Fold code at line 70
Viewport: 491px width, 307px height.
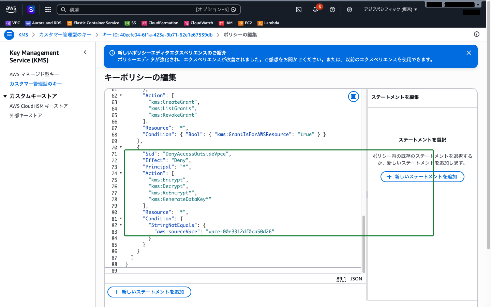pyautogui.click(x=121, y=147)
